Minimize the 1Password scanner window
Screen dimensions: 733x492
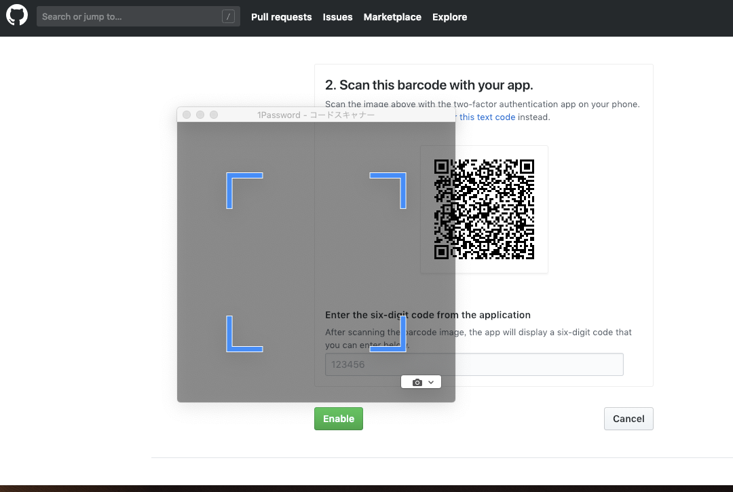point(200,115)
